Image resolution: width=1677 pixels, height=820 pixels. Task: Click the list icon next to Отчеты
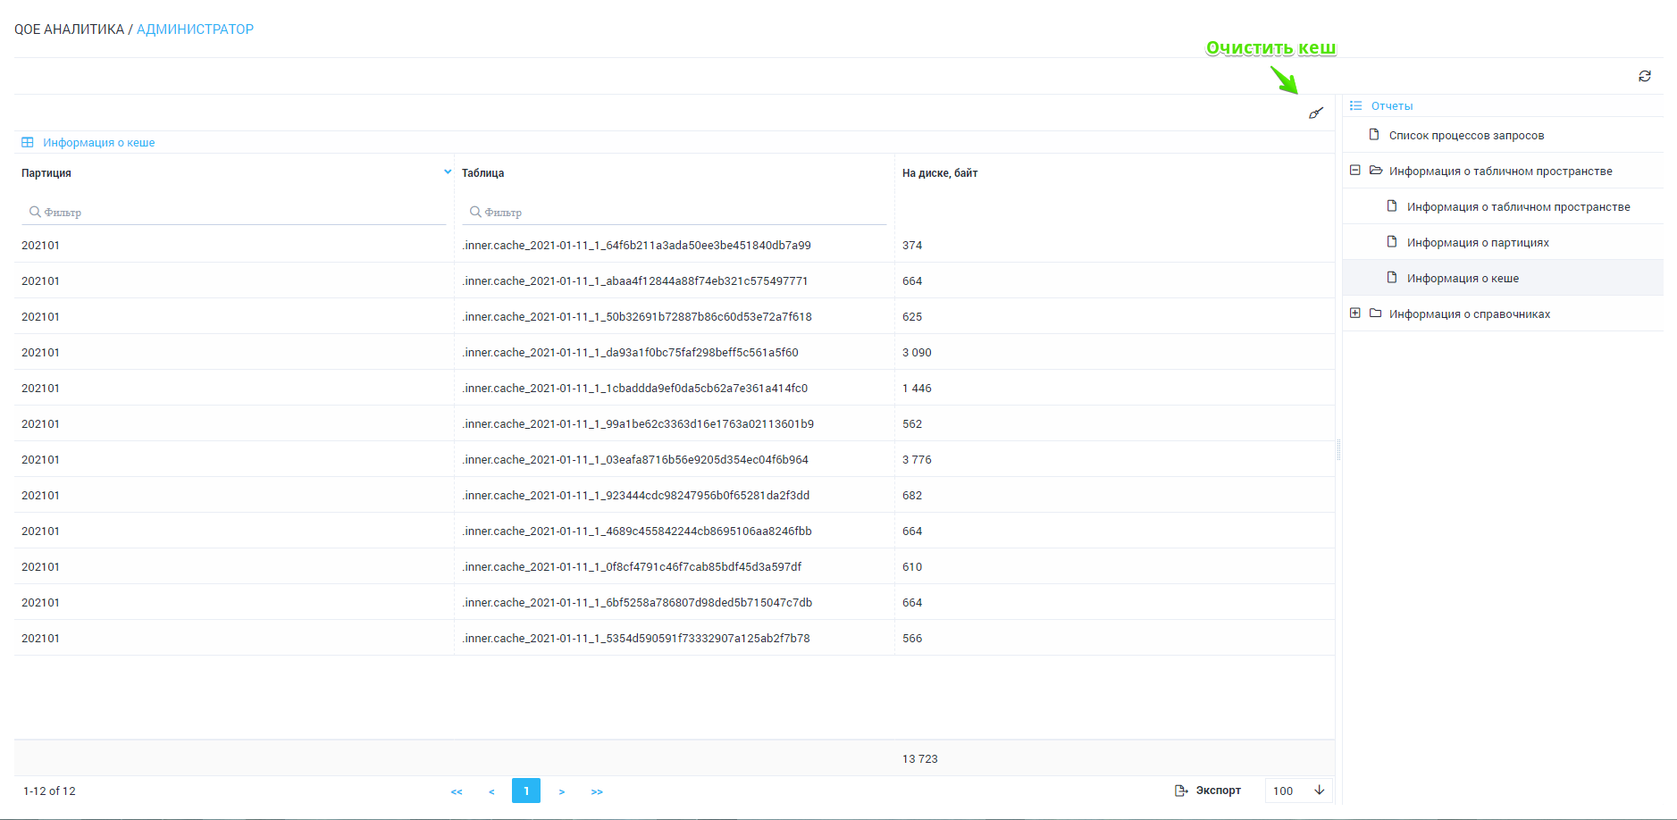tap(1355, 106)
